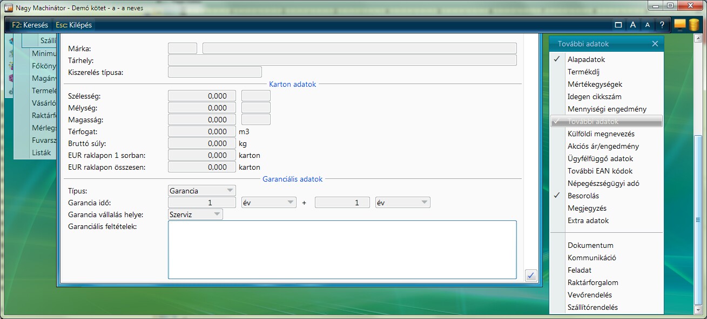Click the Mélység value field
This screenshot has height=319, width=707.
pyautogui.click(x=202, y=108)
